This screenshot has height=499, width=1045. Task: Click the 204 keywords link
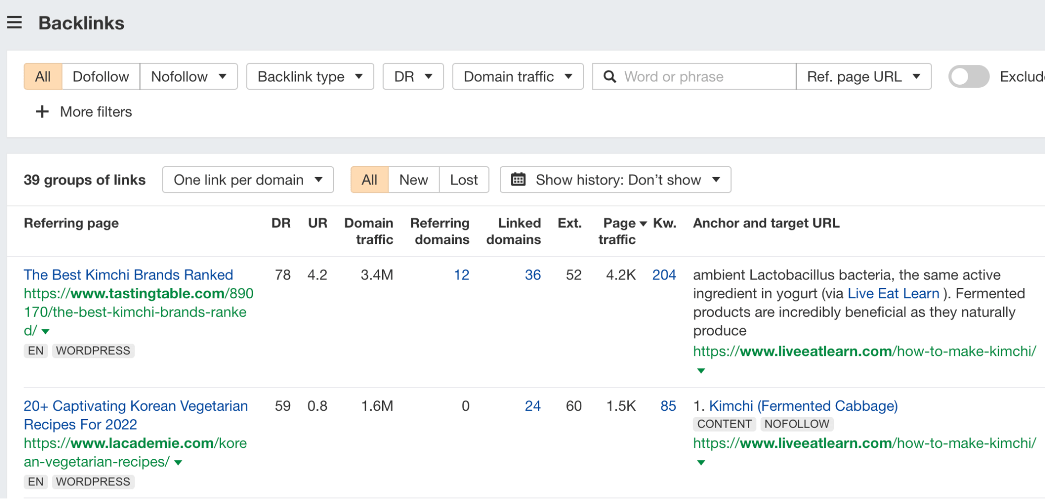point(664,274)
